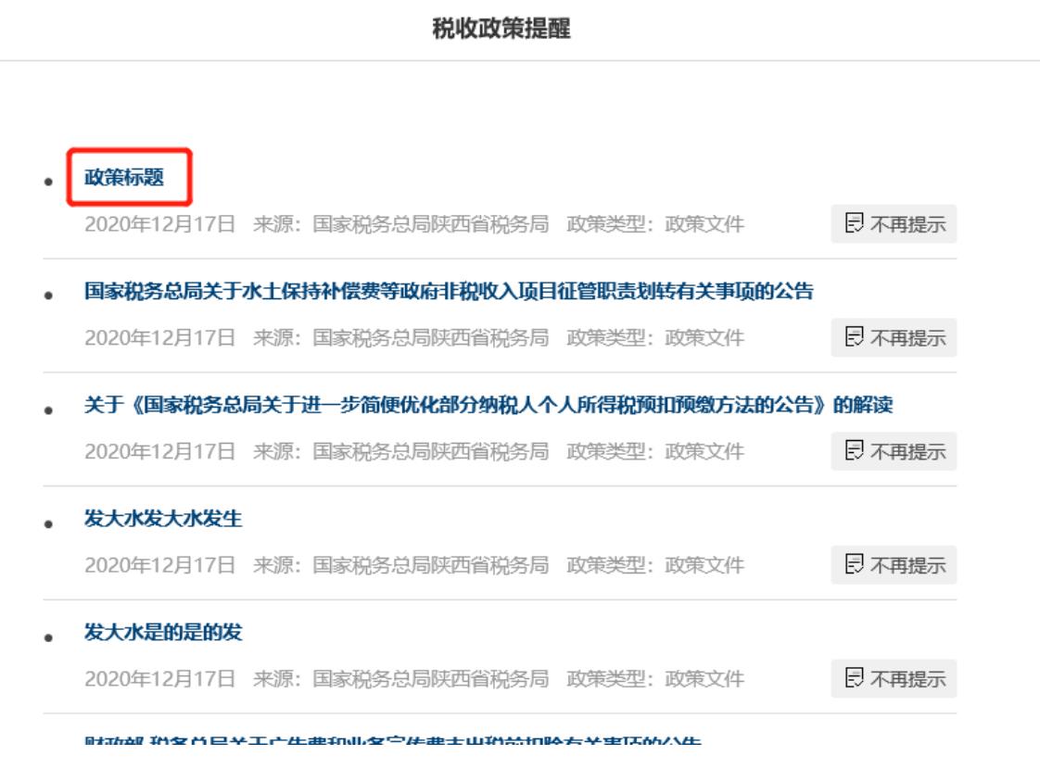Click 政策类型: 政策文件 under 政策标题

[654, 224]
